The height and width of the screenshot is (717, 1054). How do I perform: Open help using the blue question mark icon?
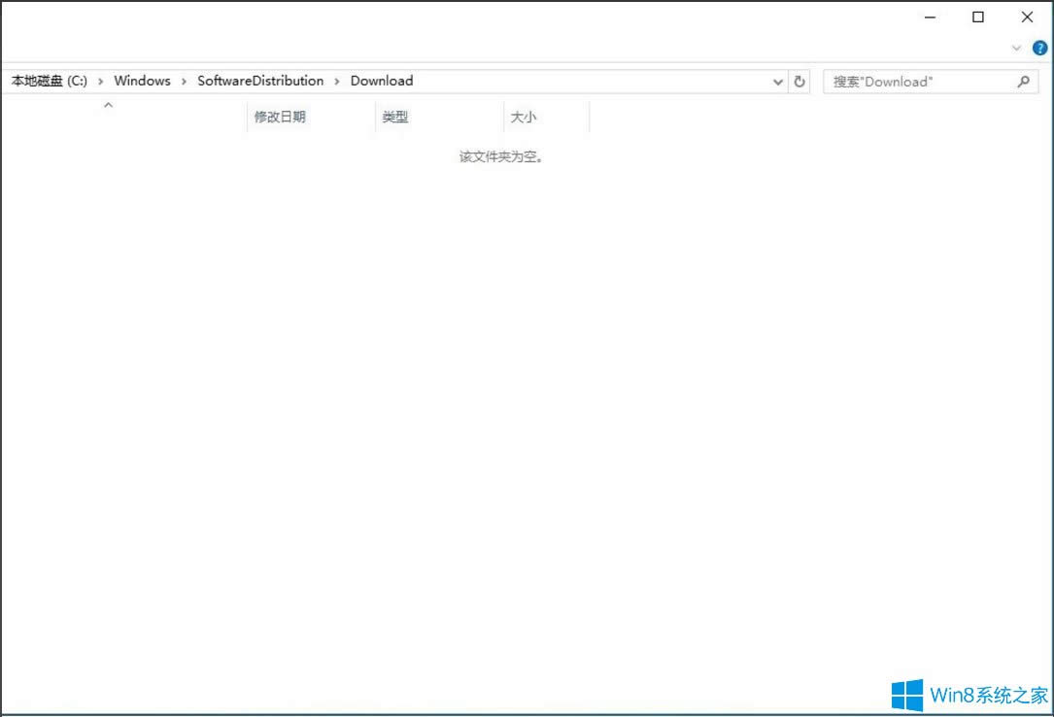coord(1037,47)
